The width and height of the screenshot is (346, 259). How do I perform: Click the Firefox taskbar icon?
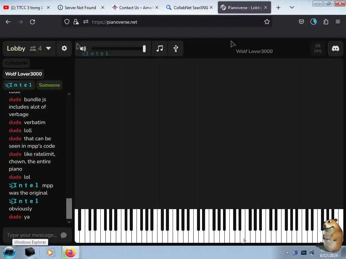tap(70, 252)
